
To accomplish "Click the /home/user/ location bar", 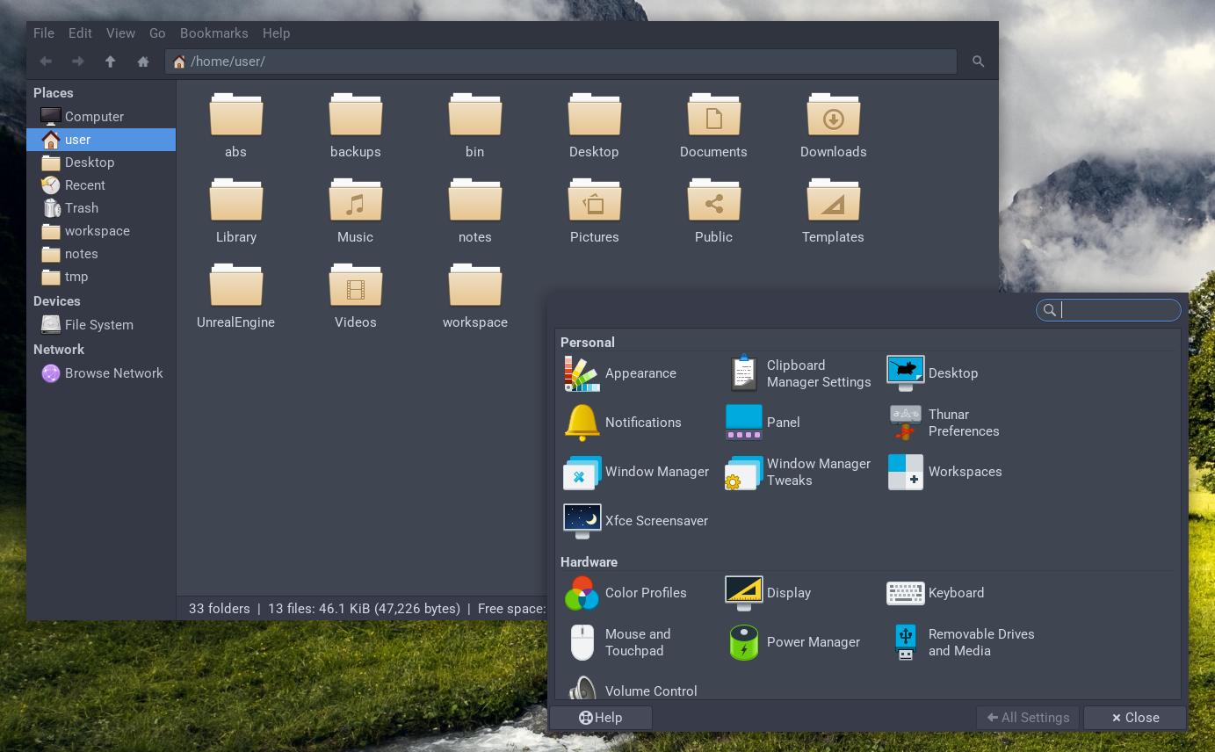I will point(560,61).
